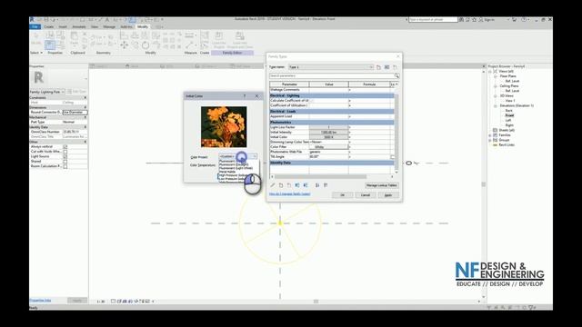The image size is (582, 327).
Task: Click Cancel in Family Types dialog
Action: (366, 195)
